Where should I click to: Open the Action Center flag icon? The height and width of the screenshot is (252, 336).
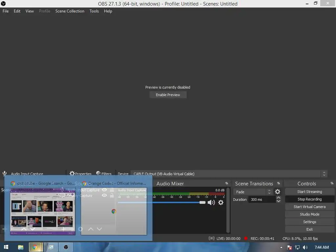289,247
